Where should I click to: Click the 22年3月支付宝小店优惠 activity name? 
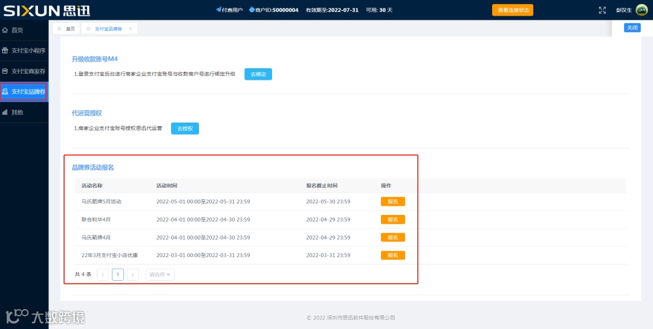coord(109,255)
